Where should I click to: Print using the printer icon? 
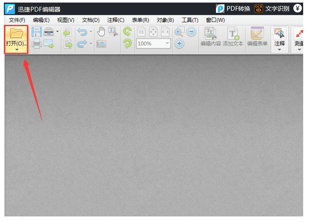37,44
